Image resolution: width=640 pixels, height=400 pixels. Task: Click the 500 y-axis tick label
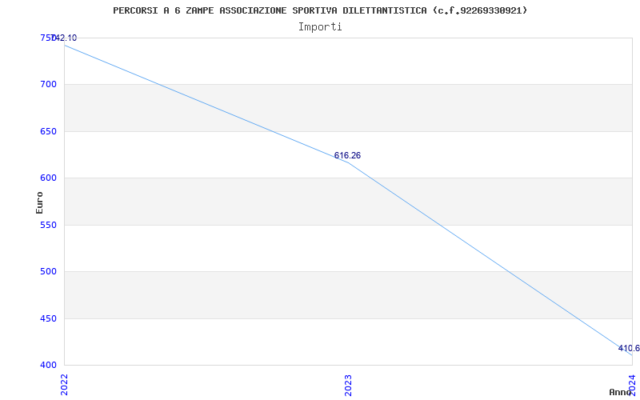[47, 271]
